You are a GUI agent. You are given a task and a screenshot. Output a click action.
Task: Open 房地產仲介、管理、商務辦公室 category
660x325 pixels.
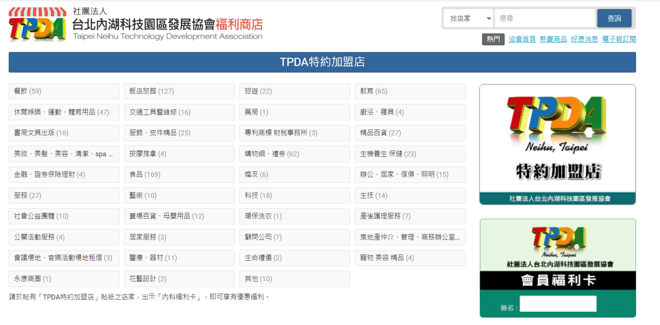[x=410, y=237]
